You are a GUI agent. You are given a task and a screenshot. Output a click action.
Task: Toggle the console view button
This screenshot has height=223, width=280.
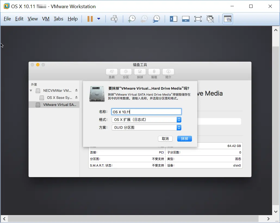coord(228,19)
